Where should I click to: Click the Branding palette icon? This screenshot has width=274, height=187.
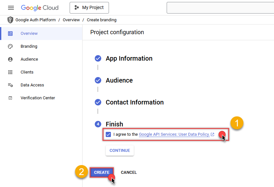point(10,46)
